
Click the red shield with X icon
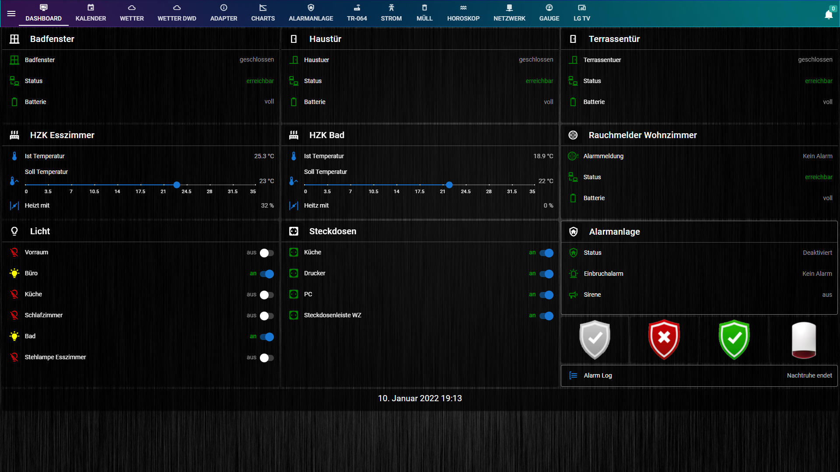coord(664,340)
